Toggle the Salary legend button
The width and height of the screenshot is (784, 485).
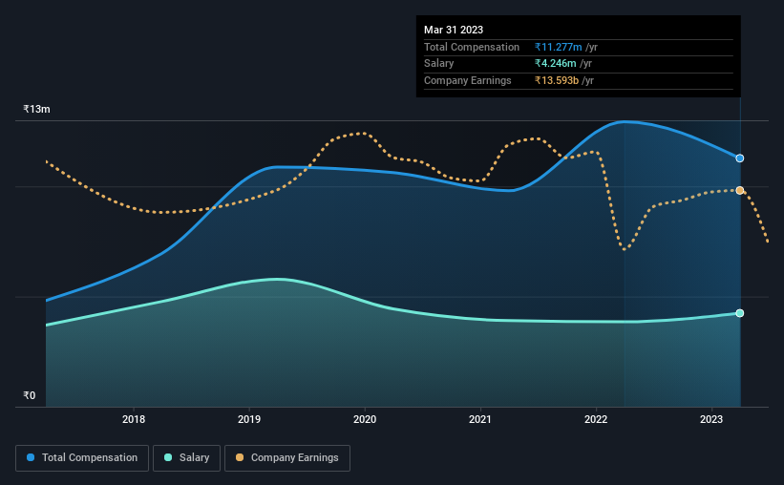[186, 458]
